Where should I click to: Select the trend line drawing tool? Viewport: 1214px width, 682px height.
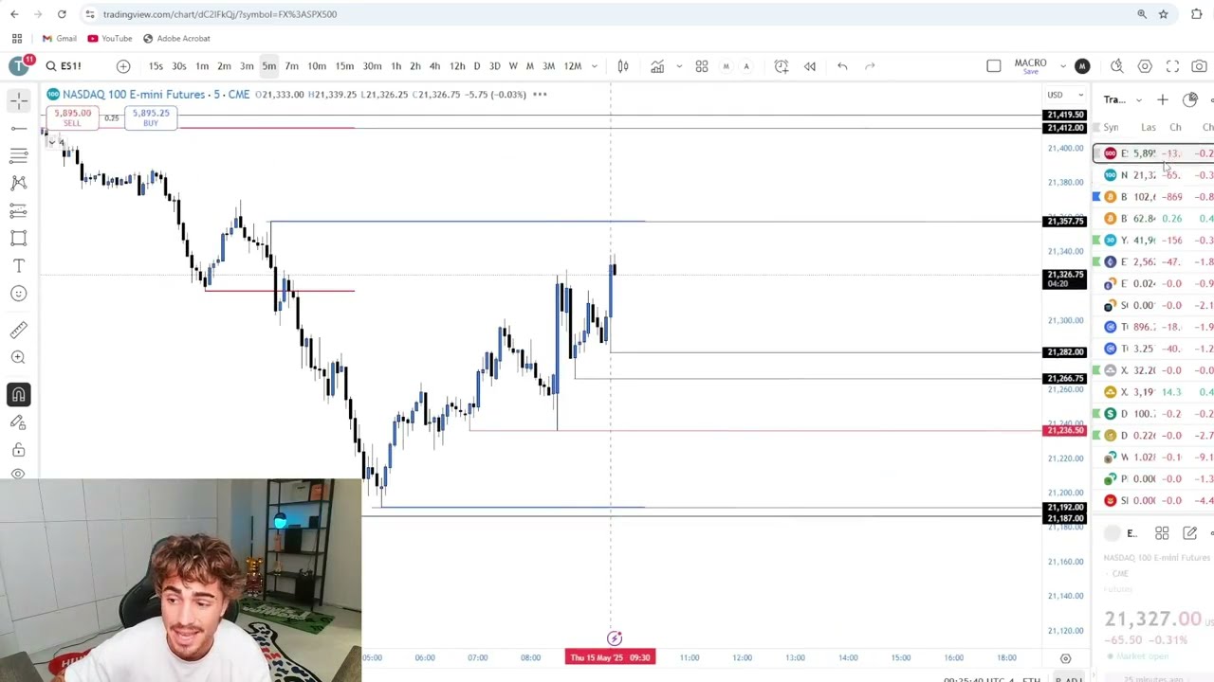click(19, 128)
